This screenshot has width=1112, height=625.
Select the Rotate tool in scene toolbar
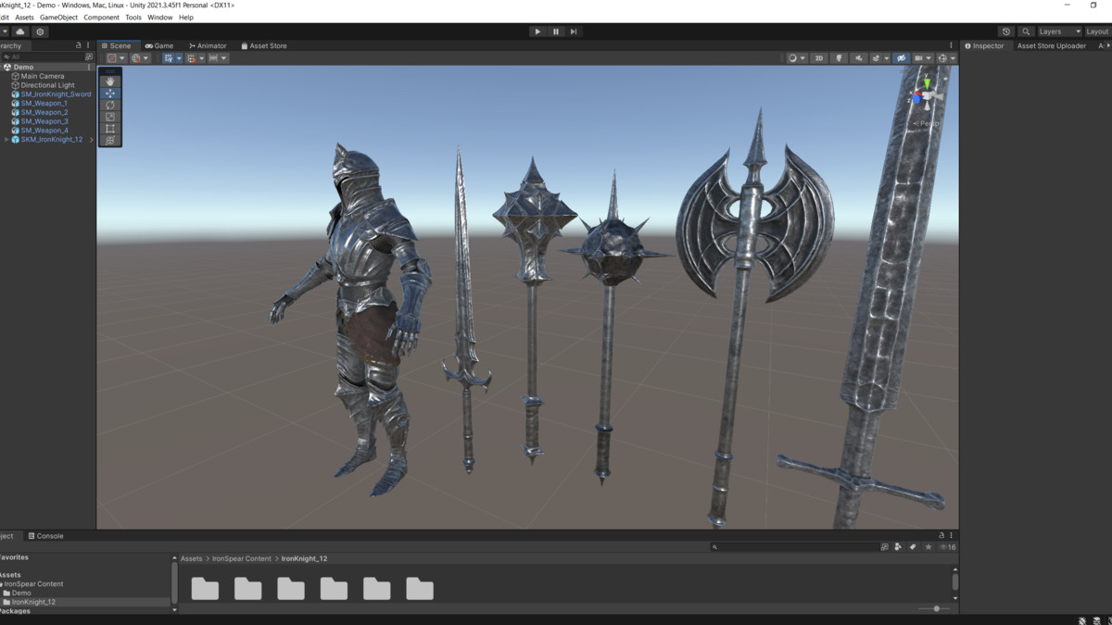(x=110, y=106)
